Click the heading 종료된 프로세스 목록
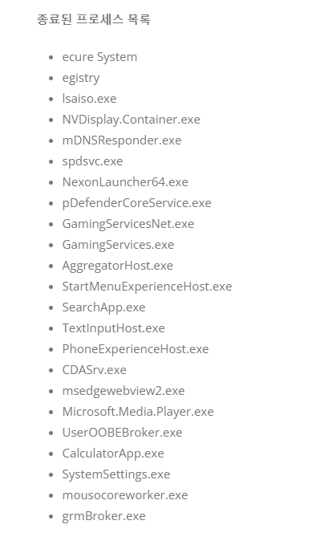The width and height of the screenshot is (316, 541). pos(93,19)
